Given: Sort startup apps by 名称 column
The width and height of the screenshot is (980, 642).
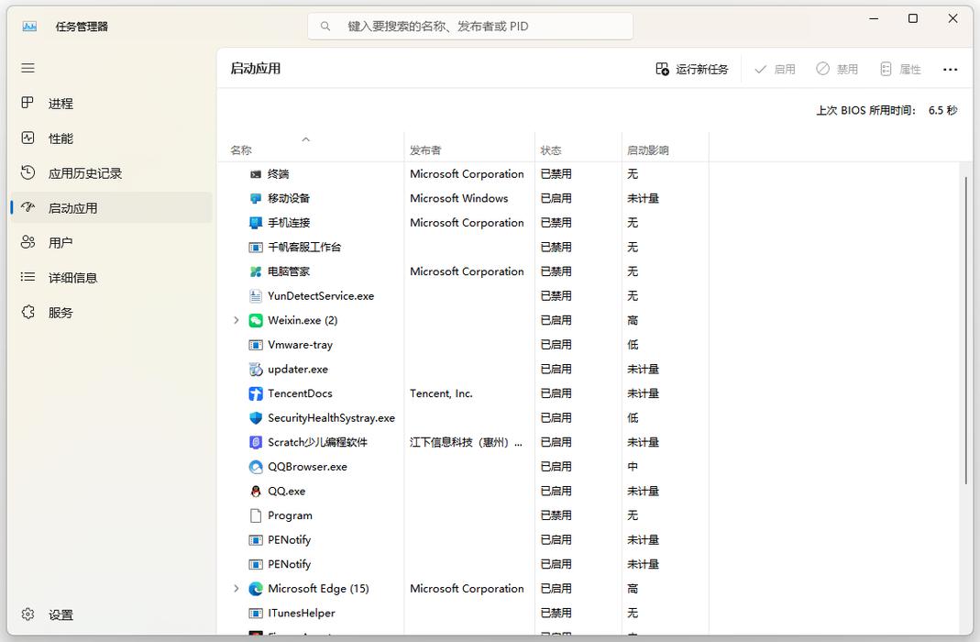Looking at the screenshot, I should click(x=240, y=148).
